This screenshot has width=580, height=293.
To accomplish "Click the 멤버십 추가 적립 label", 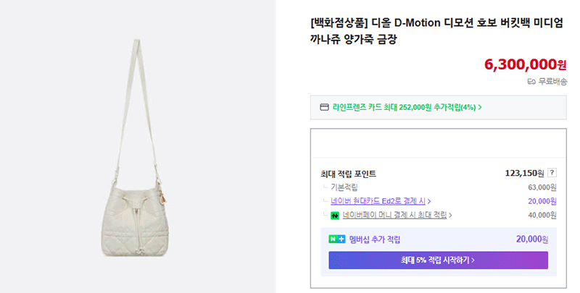I will click(375, 239).
